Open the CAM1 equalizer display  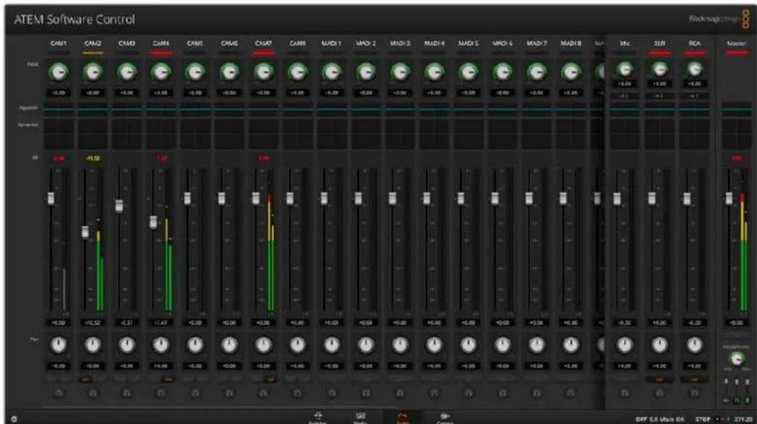[x=58, y=110]
